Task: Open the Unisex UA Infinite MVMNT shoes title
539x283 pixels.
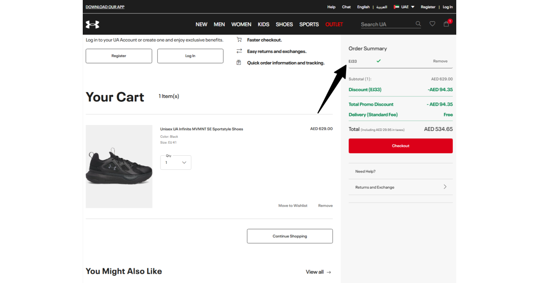Action: point(202,129)
